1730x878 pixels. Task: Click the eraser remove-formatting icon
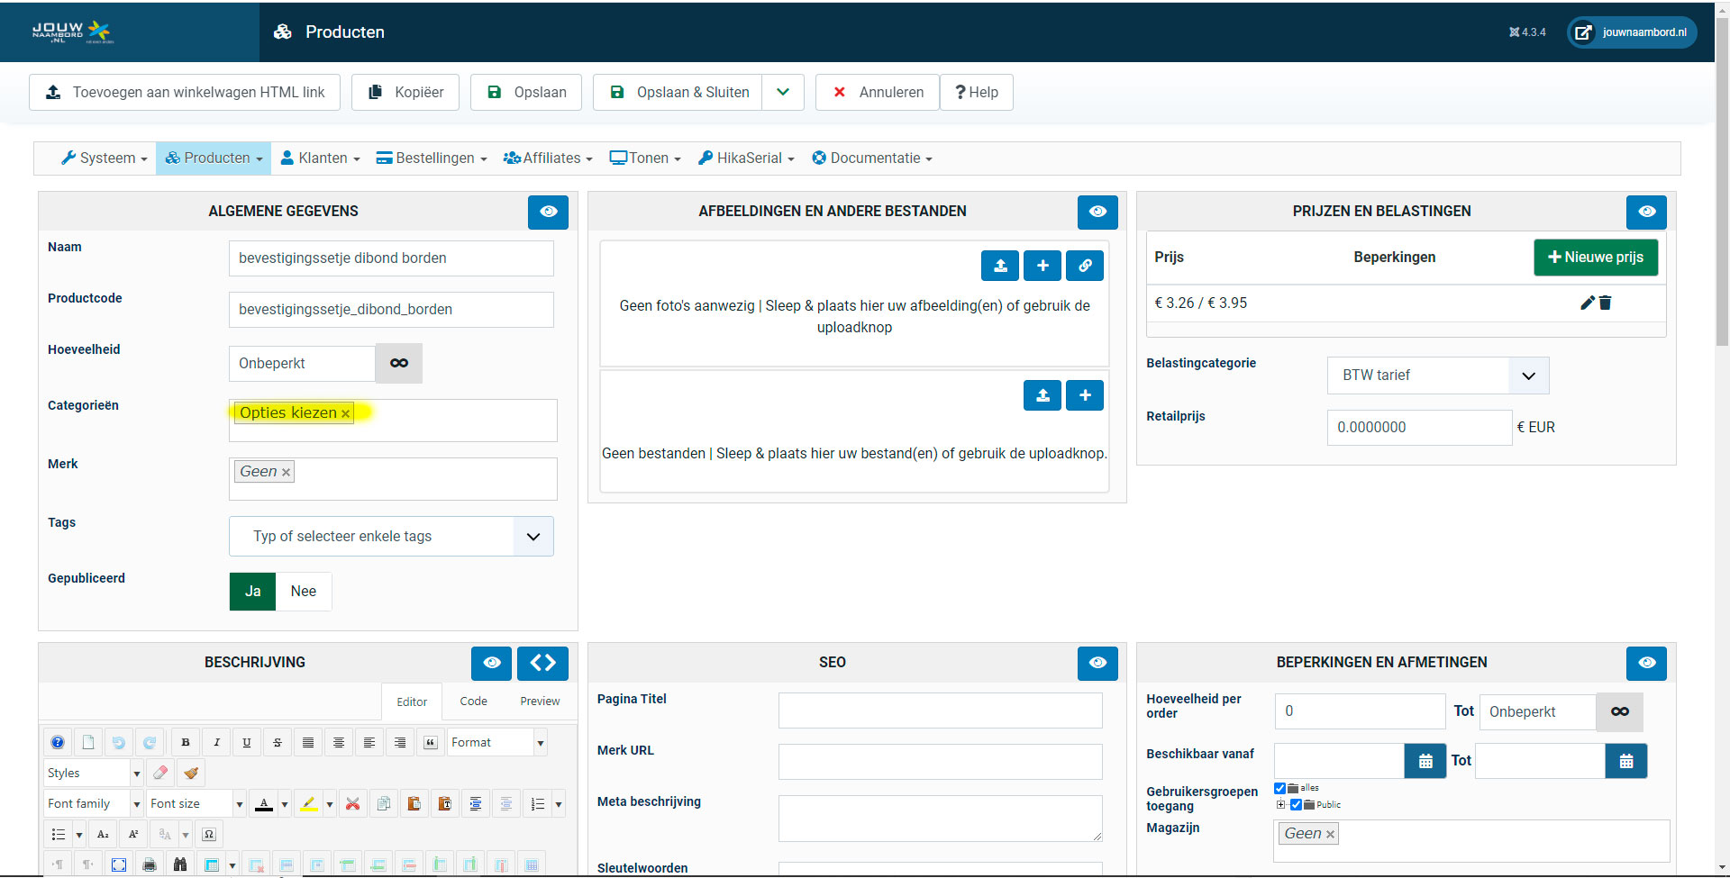click(x=160, y=773)
